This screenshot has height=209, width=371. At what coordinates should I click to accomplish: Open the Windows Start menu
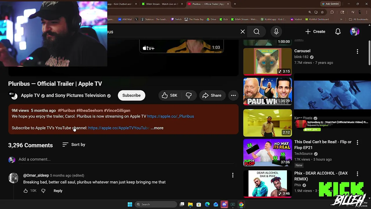(130, 204)
